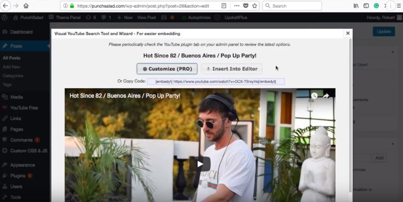This screenshot has width=403, height=202.
Task: Select the embedyt copy code field
Action: click(216, 82)
